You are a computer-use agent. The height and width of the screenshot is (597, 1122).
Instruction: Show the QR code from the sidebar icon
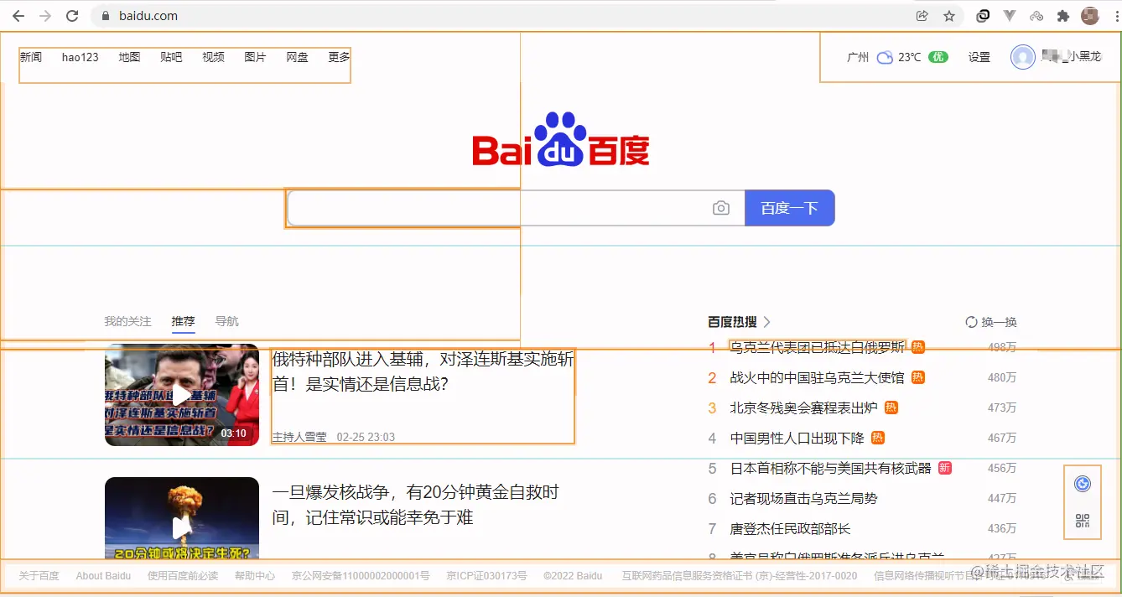pyautogui.click(x=1083, y=521)
